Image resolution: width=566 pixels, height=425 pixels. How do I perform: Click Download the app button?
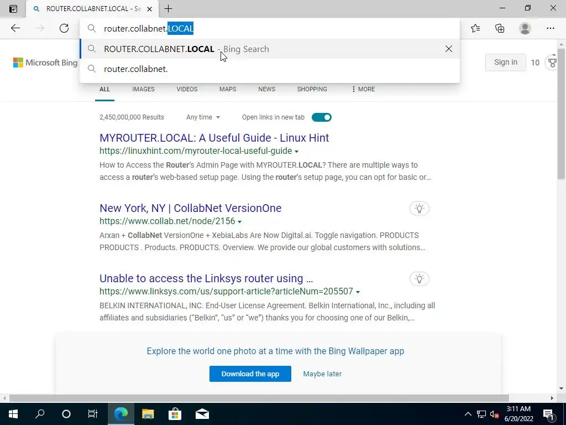(x=250, y=374)
